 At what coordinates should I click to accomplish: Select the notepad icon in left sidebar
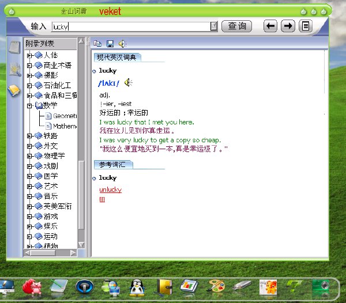pos(14,47)
